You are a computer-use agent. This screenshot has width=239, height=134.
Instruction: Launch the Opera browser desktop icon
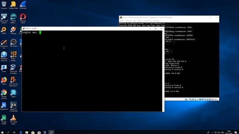pyautogui.click(x=23, y=18)
